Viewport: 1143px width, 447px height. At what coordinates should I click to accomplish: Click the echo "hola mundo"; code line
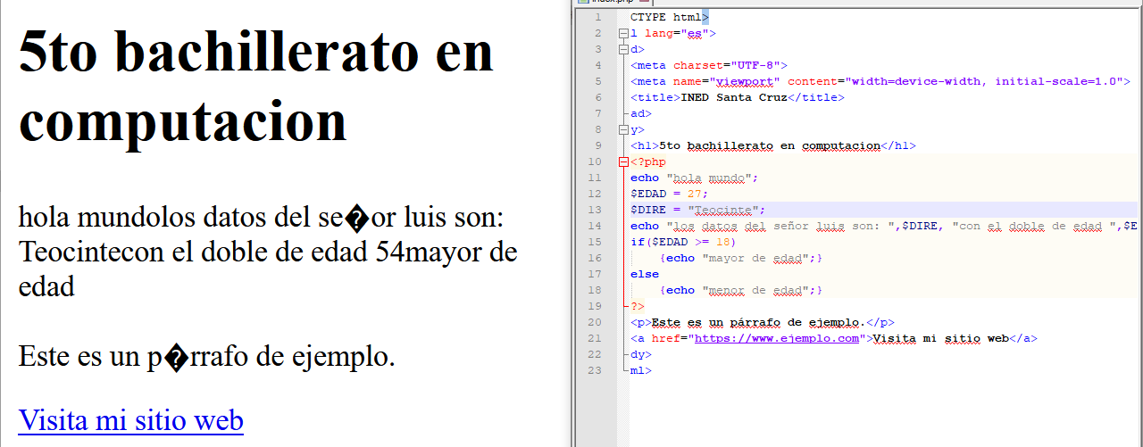tap(694, 178)
